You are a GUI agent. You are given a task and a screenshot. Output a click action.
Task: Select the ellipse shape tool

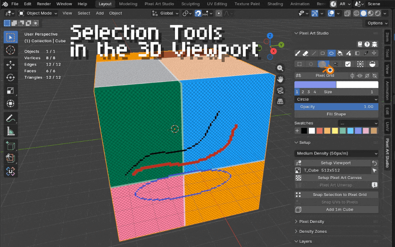[x=331, y=53]
